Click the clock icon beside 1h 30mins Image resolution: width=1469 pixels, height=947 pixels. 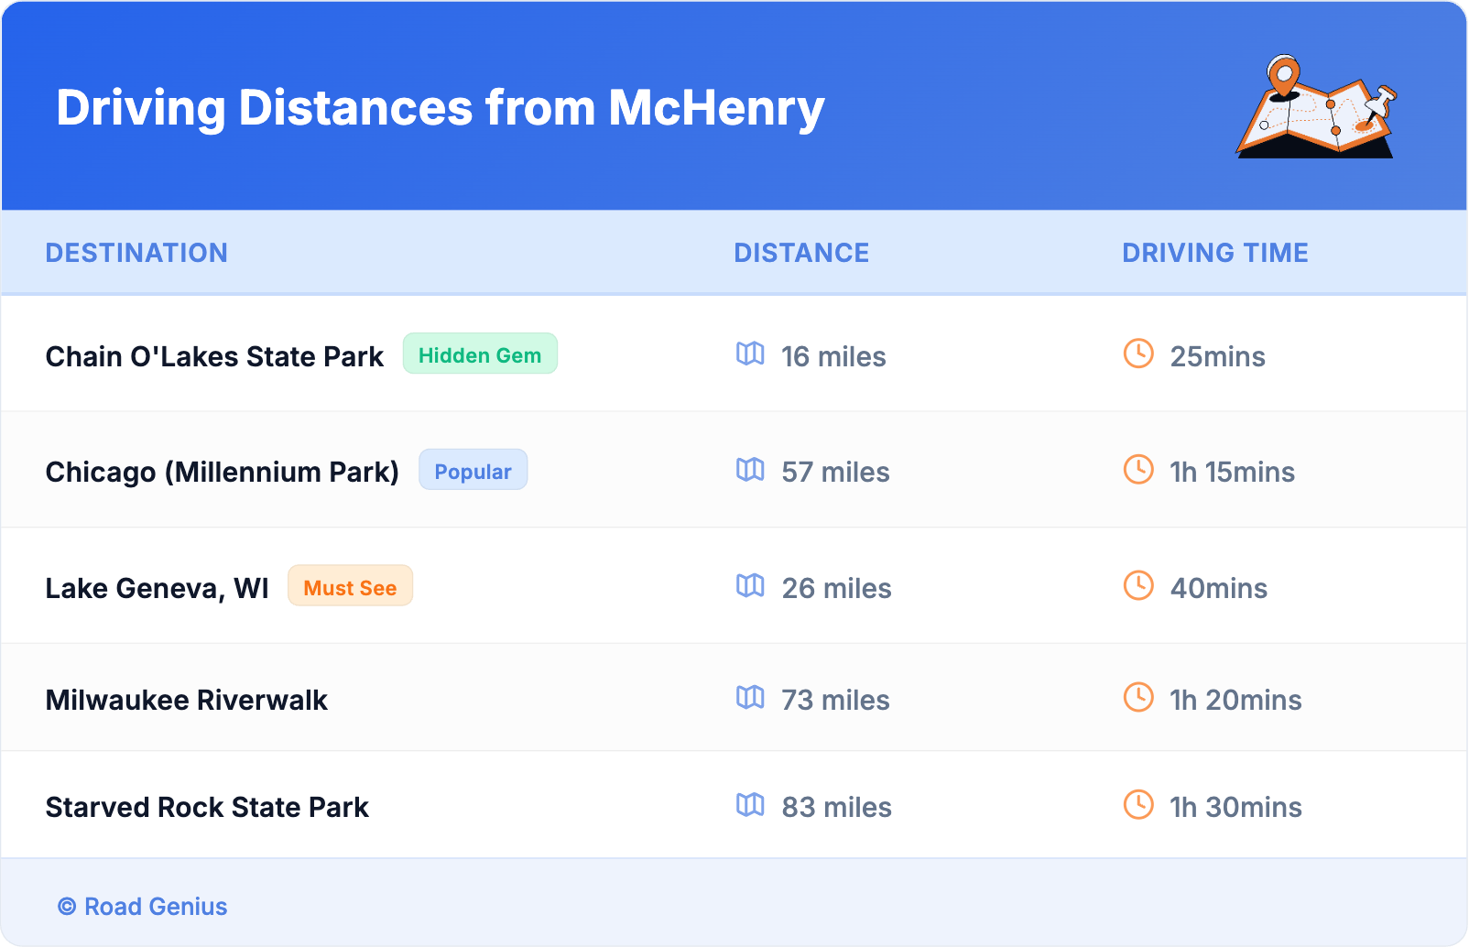point(1138,805)
